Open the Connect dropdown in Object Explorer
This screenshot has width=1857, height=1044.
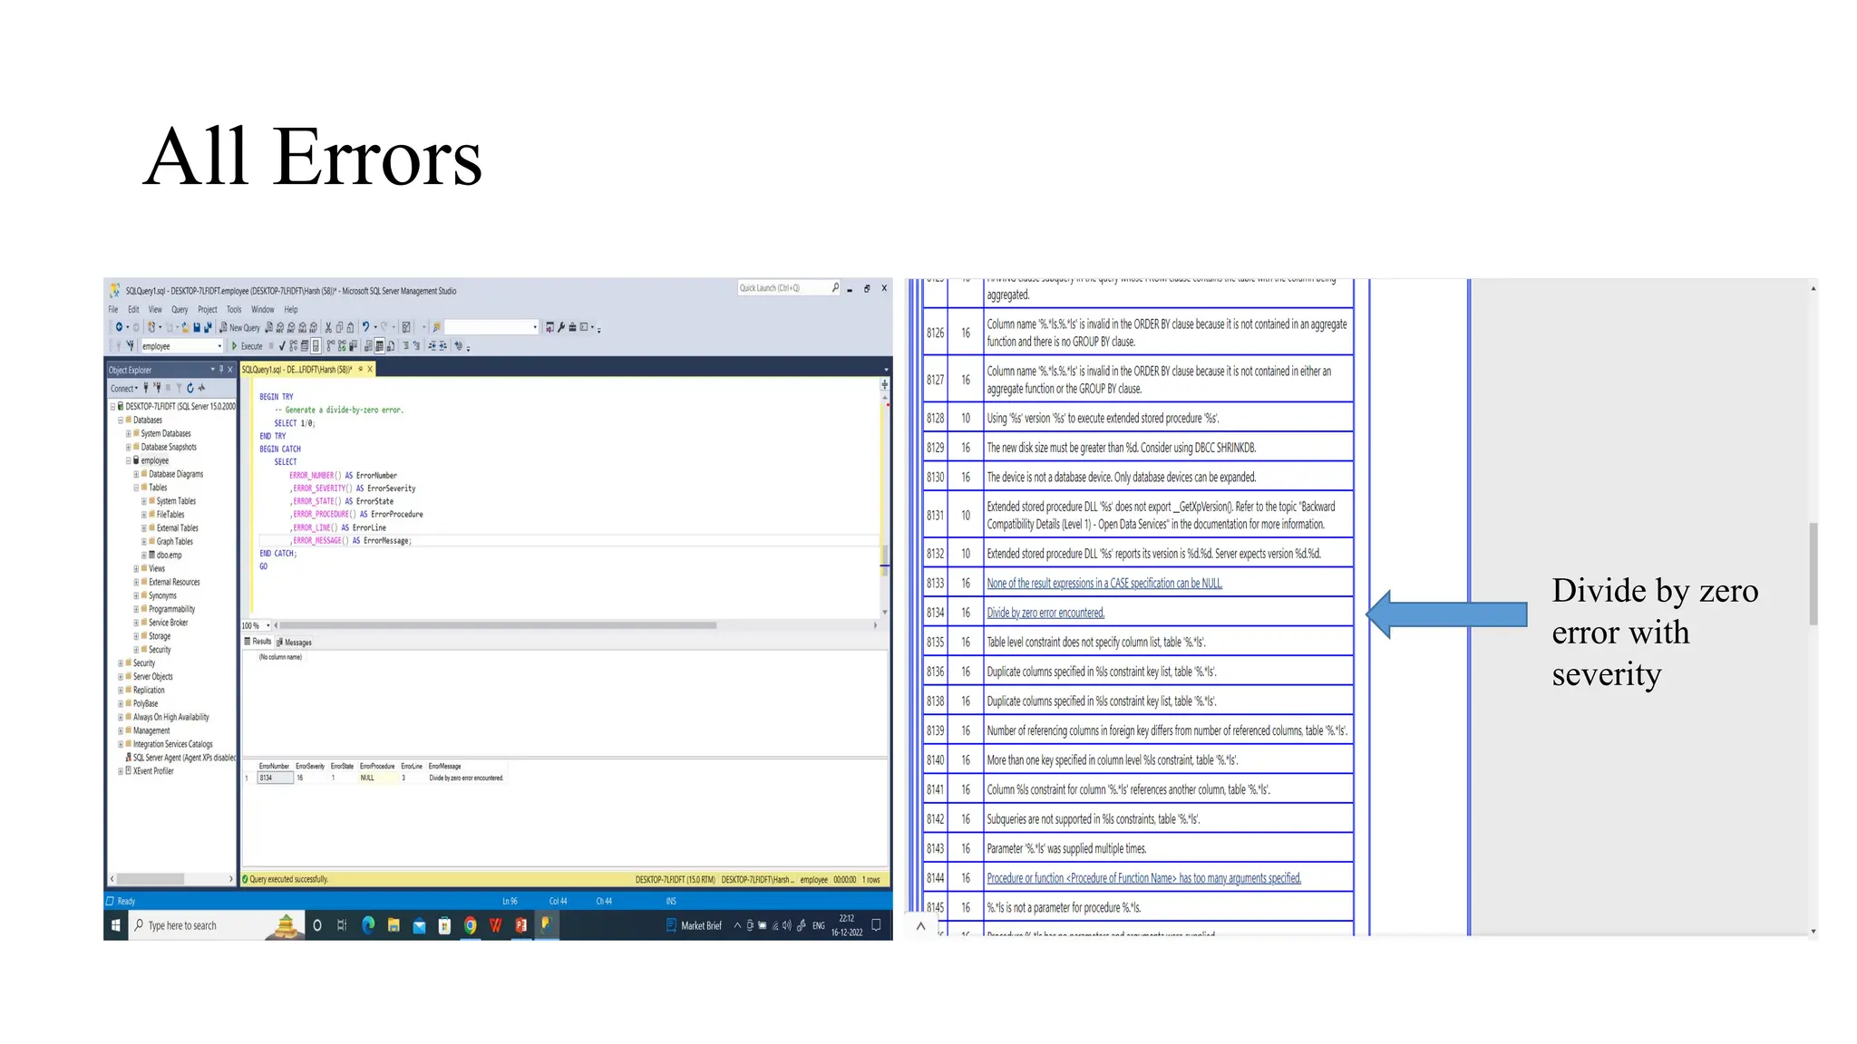124,388
